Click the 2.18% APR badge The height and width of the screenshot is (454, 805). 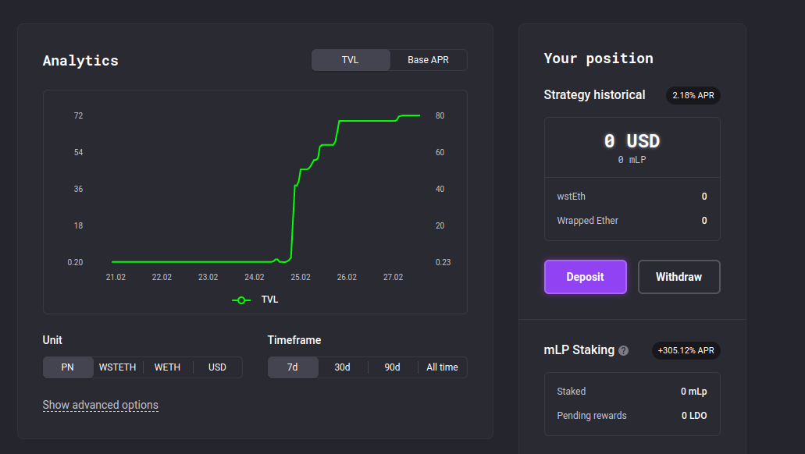tap(693, 95)
